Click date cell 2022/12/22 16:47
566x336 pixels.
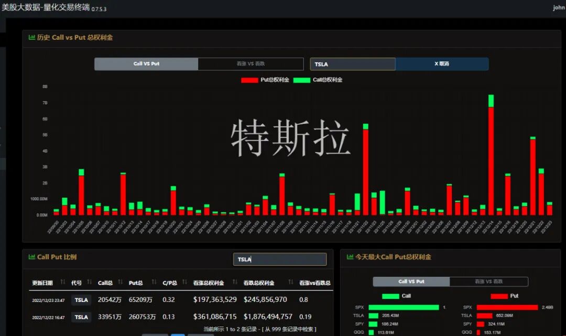(x=48, y=317)
